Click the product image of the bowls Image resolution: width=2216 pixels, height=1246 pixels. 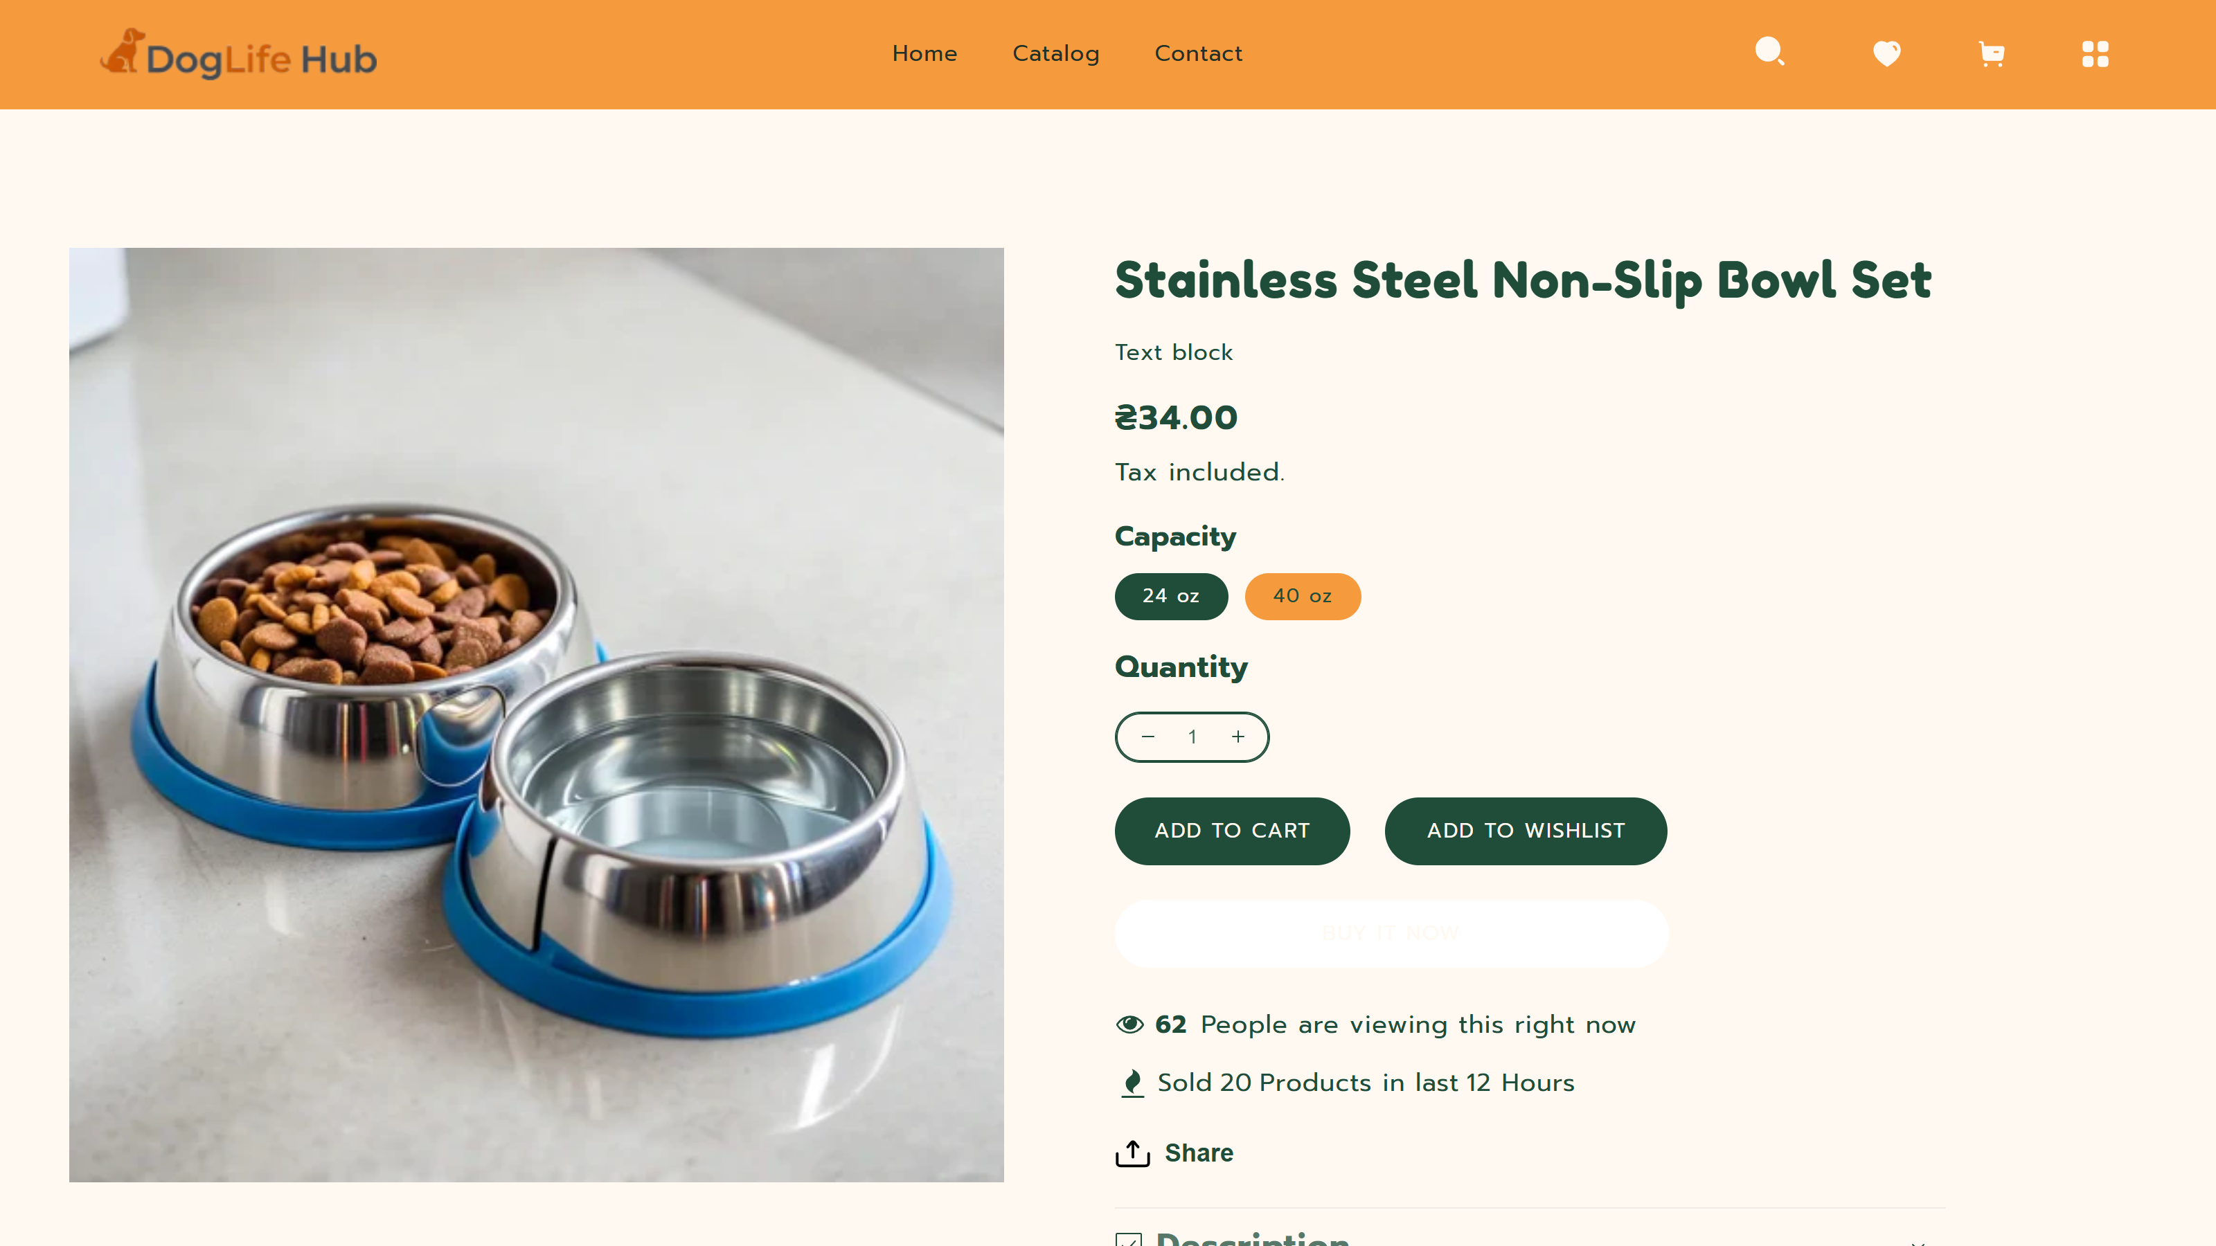[x=536, y=714]
